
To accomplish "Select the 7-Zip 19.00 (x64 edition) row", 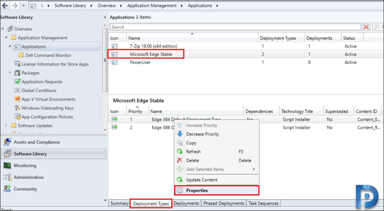I will 246,46.
